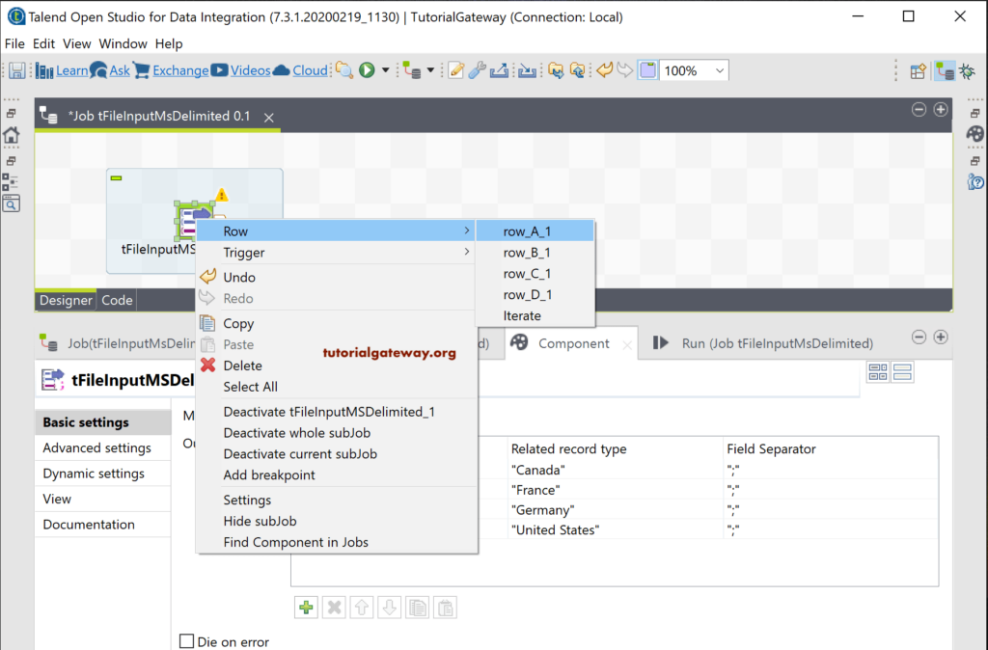
Task: Click the search view icon in left sidebar
Action: [12, 203]
